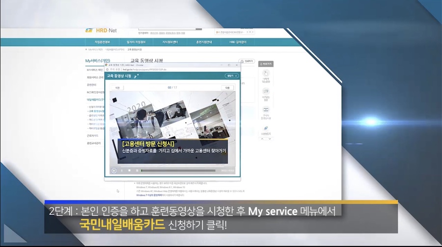442x247 pixels.
Task: Click the home icon in the breadcrumb
Action: pyautogui.click(x=86, y=49)
